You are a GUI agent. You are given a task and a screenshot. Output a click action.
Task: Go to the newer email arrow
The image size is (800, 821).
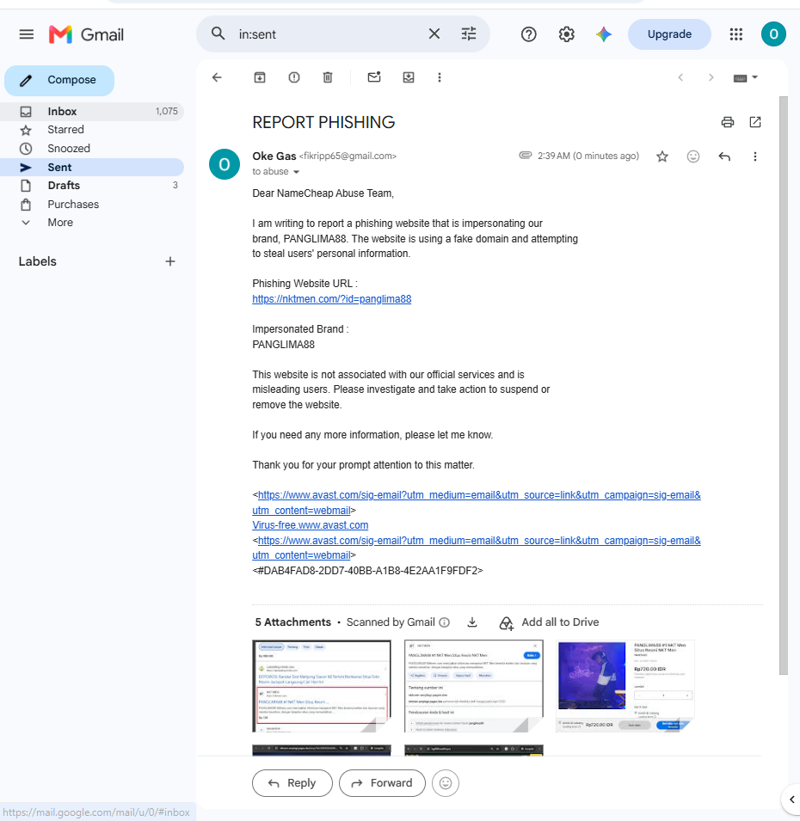680,77
